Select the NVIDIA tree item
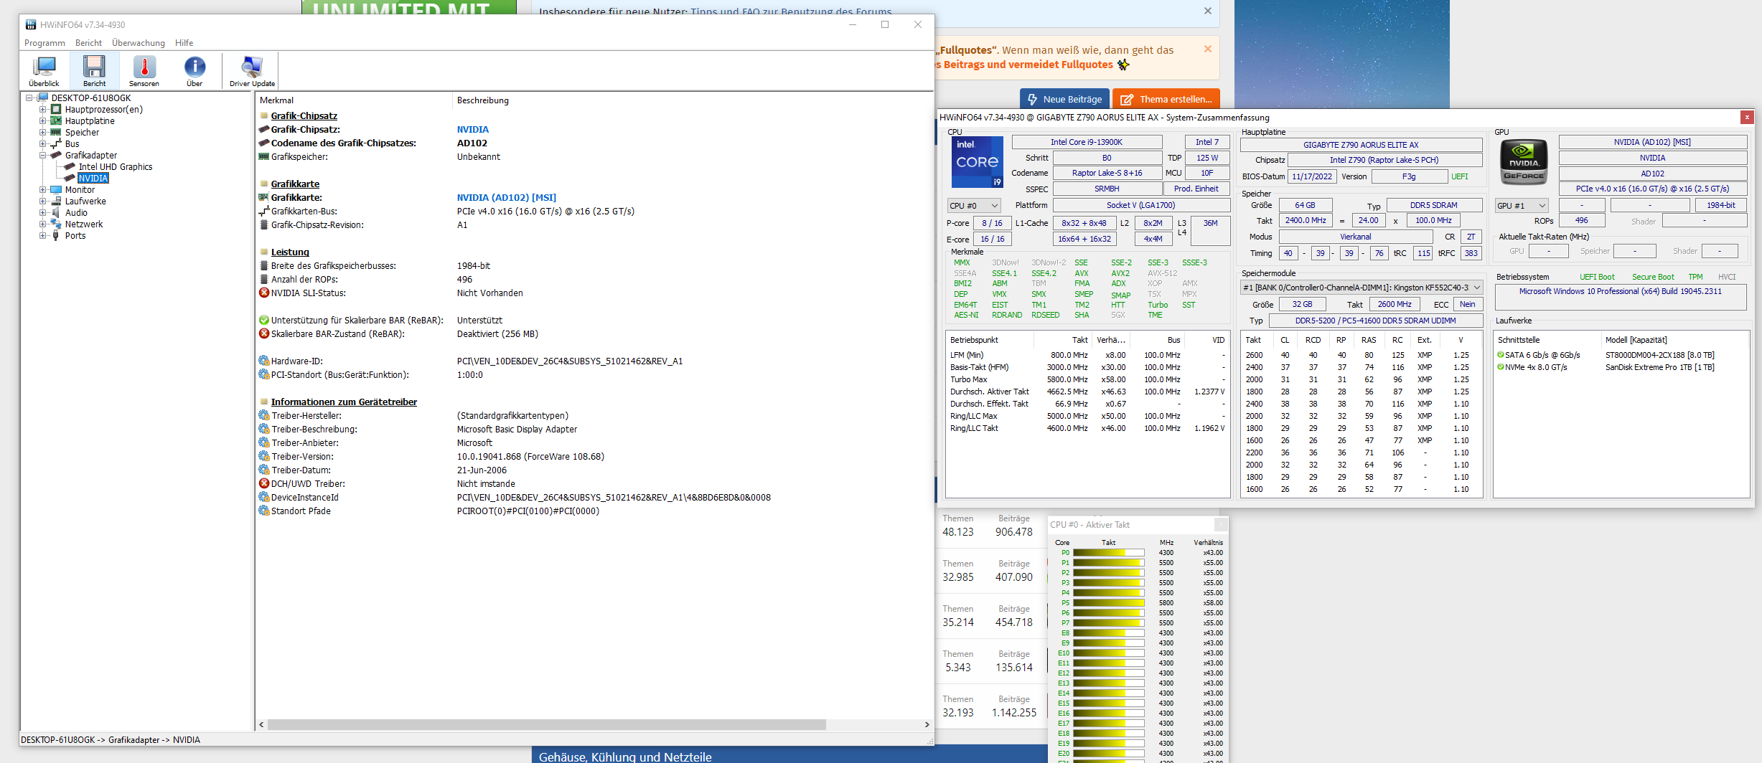1762x763 pixels. click(x=93, y=179)
